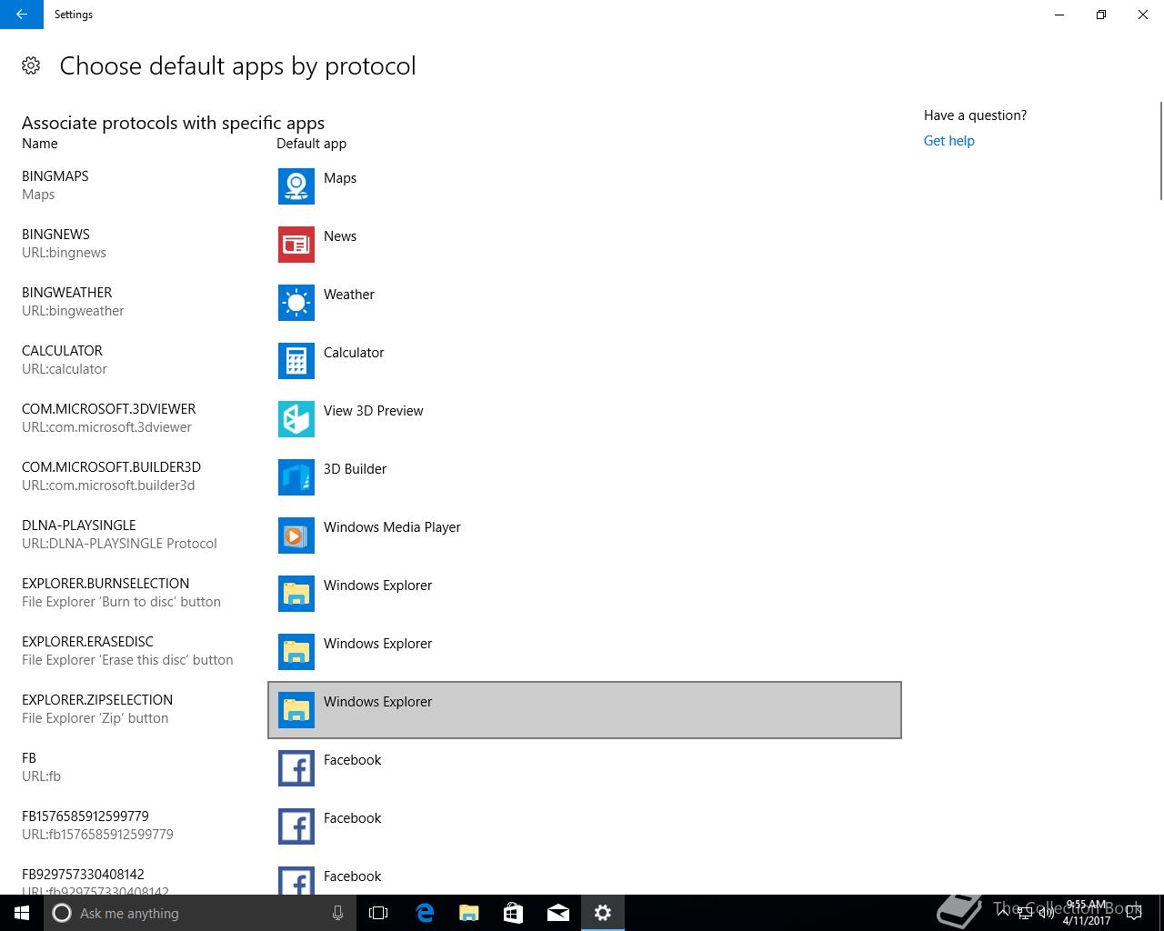The image size is (1164, 931).
Task: Click the Calculator app icon
Action: 296,361
